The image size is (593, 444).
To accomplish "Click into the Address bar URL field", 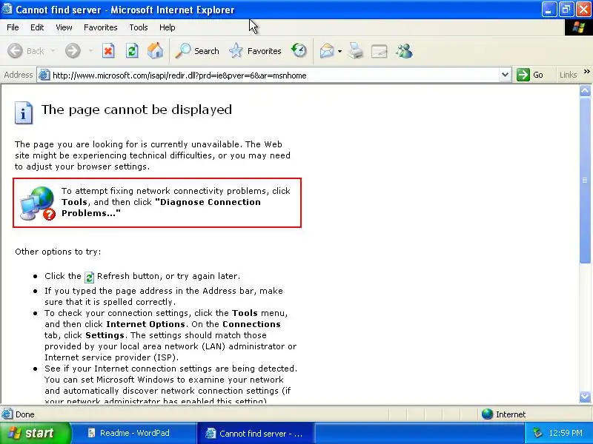I will 274,75.
